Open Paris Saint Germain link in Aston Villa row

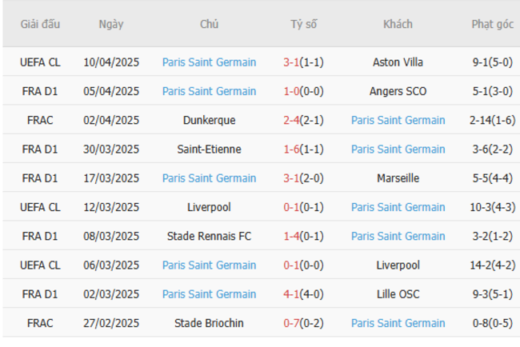(x=209, y=62)
